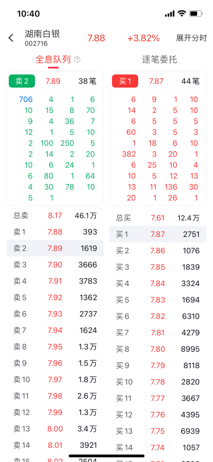The image size is (213, 462).
Task: Tap the red 买1 badge
Action: pos(125,81)
